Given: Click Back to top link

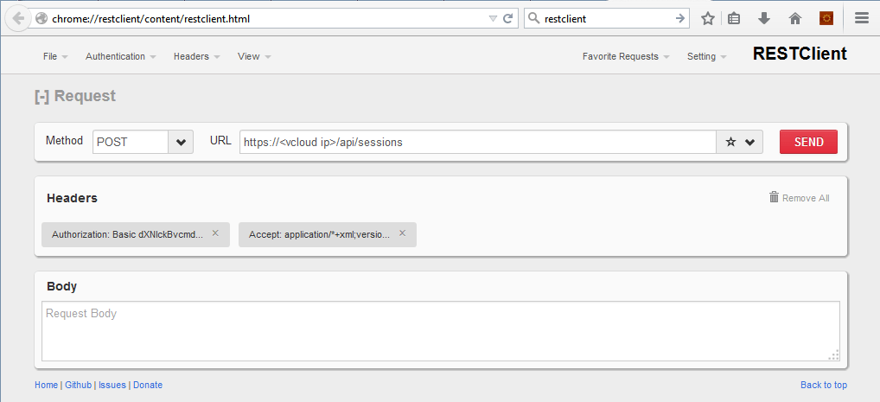Looking at the screenshot, I should [823, 385].
